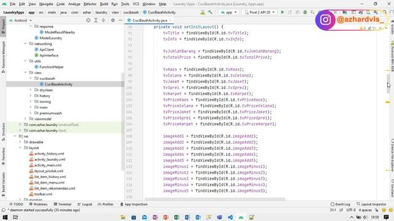The image size is (394, 221).
Task: Click the Make Project hammer icon
Action: [x=210, y=12]
